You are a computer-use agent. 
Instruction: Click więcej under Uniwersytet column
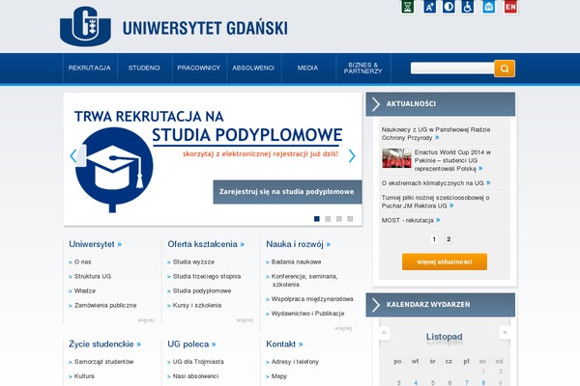pyautogui.click(x=146, y=320)
